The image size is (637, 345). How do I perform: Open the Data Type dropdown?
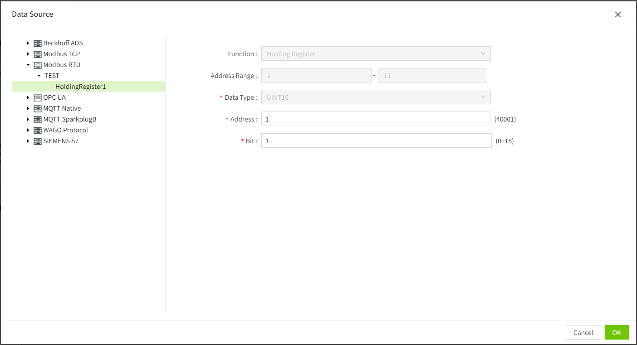(x=376, y=97)
